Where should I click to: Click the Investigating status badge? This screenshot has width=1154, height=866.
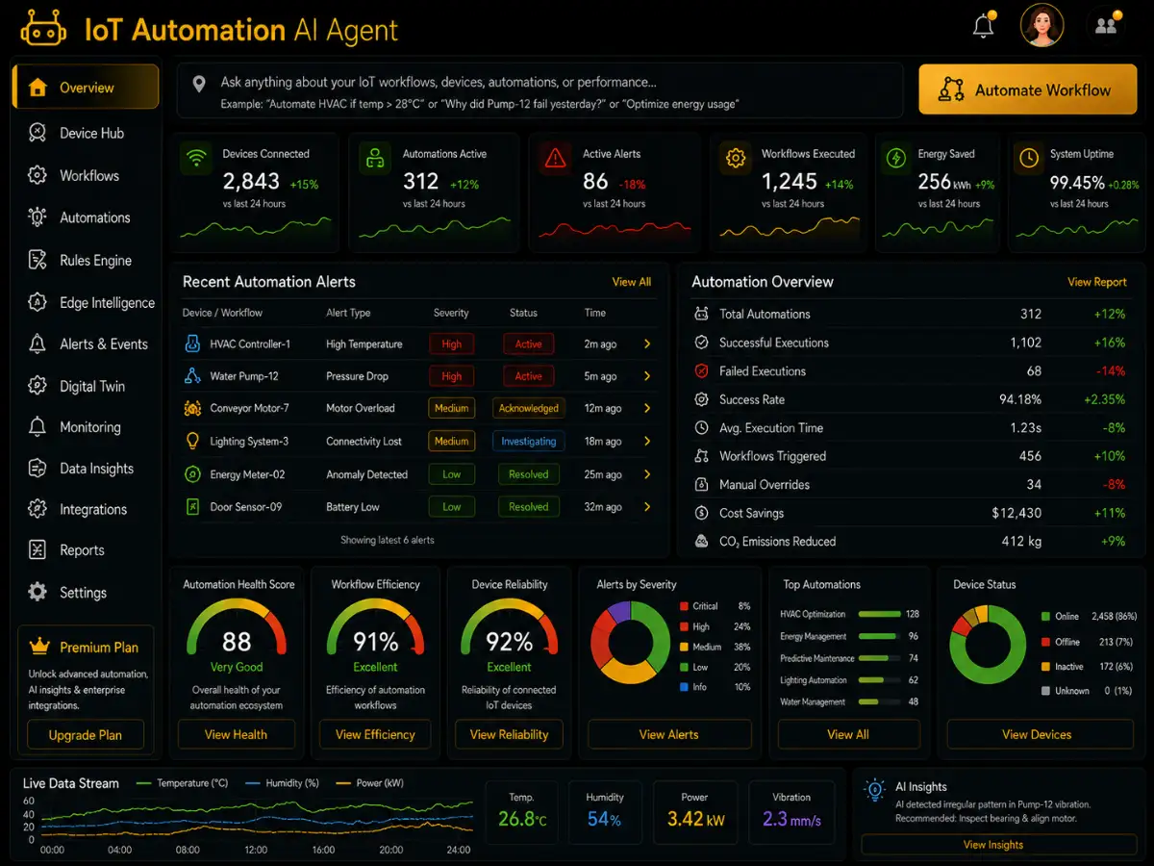(x=528, y=441)
